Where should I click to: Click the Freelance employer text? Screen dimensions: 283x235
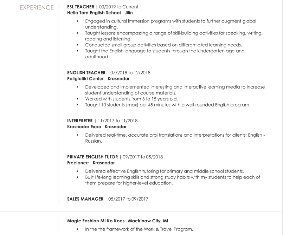(x=78, y=163)
